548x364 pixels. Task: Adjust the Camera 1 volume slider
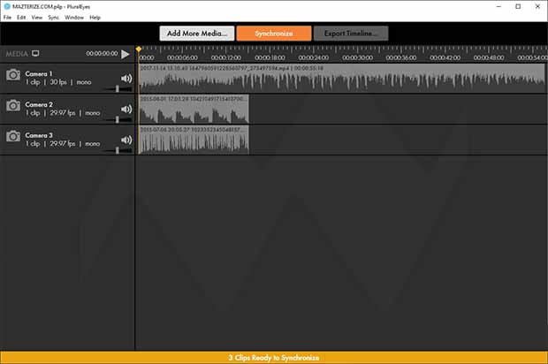[x=118, y=89]
